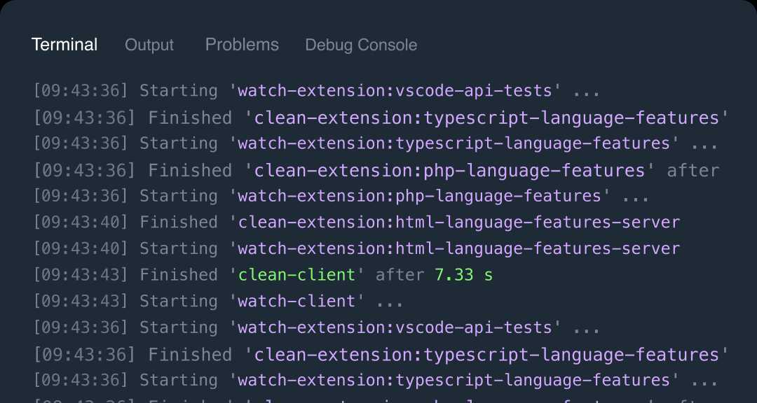Select the Problems tab
This screenshot has width=757, height=403.
[242, 45]
